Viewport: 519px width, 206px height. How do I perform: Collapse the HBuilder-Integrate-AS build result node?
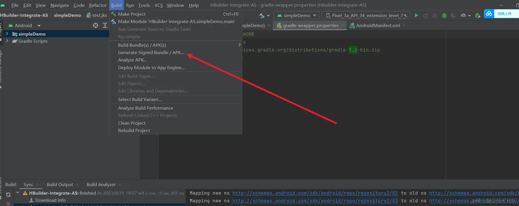tap(18, 193)
